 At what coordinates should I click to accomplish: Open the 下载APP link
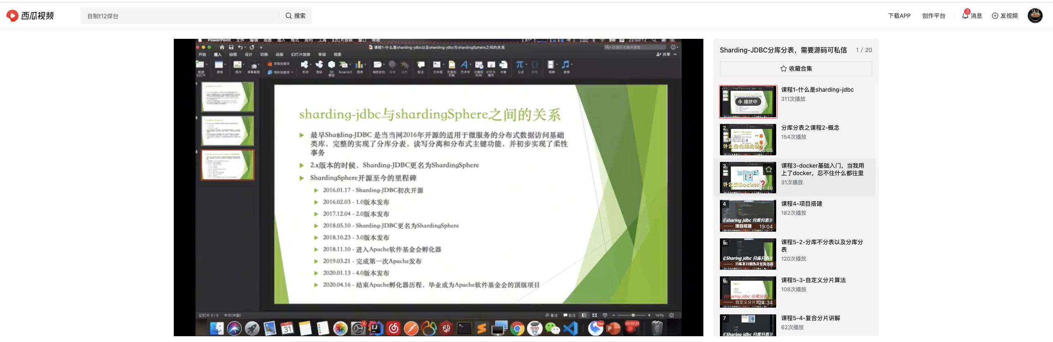point(899,16)
